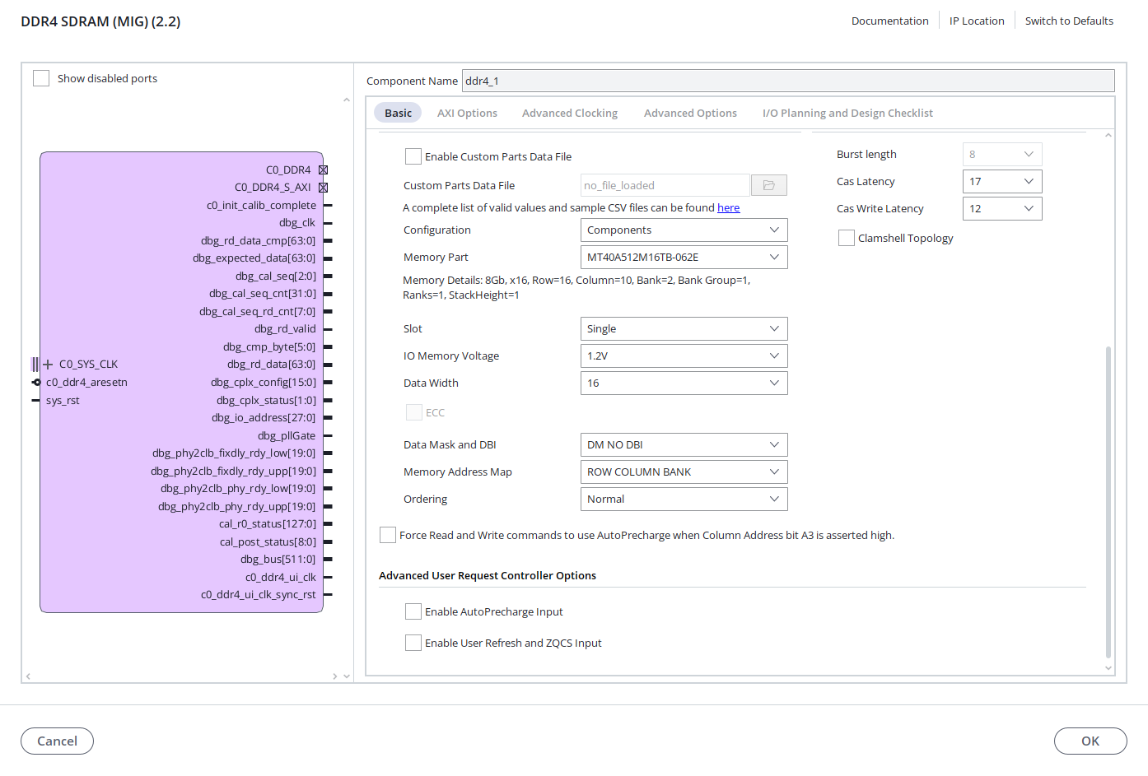Click the block diagram scroll up arrow
The width and height of the screenshot is (1148, 776).
tap(347, 100)
